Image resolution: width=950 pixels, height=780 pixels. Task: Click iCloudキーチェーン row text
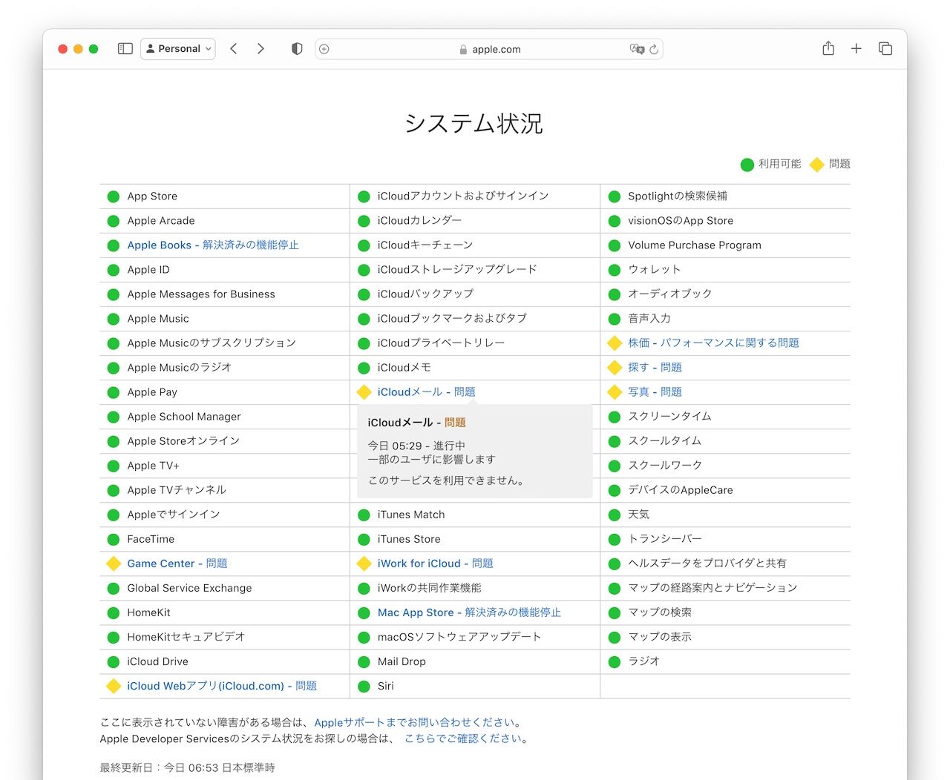pos(425,245)
